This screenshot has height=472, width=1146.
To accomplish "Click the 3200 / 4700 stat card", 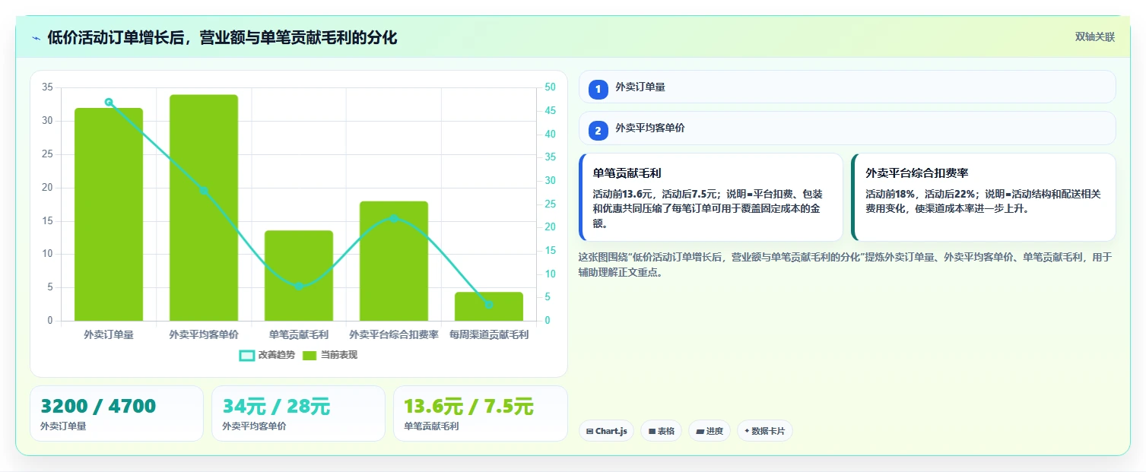I will pyautogui.click(x=116, y=413).
